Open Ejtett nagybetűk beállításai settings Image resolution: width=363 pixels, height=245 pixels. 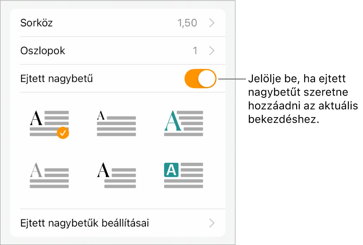85,223
